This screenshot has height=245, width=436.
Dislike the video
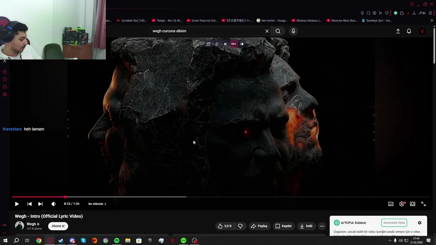240,226
